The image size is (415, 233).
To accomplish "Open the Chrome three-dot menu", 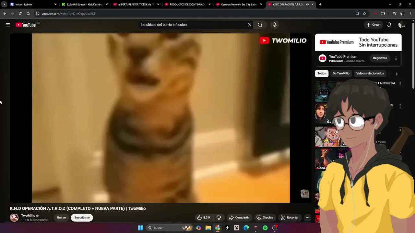I will tap(410, 14).
